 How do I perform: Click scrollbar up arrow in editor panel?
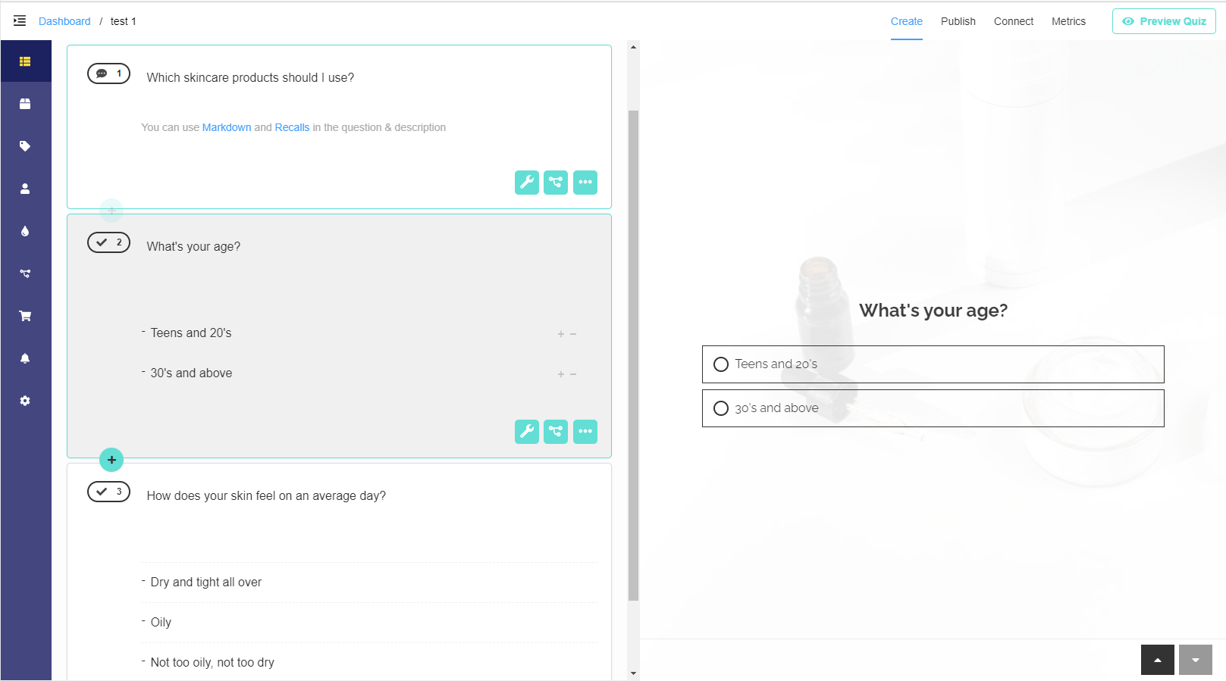click(633, 47)
